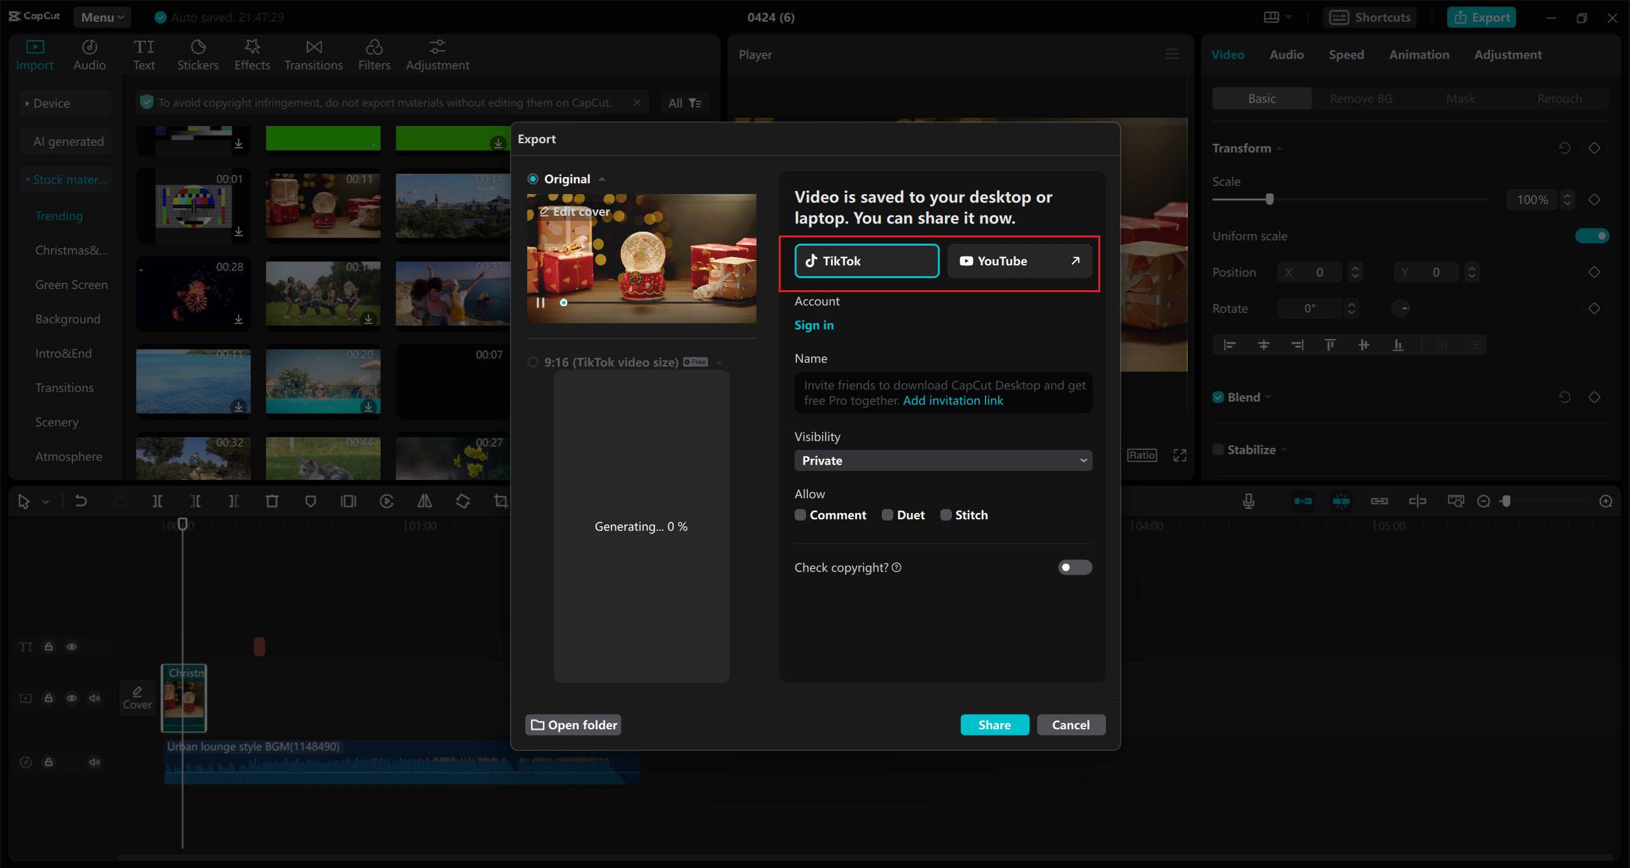1630x868 pixels.
Task: Open the Menu dropdown
Action: (102, 17)
